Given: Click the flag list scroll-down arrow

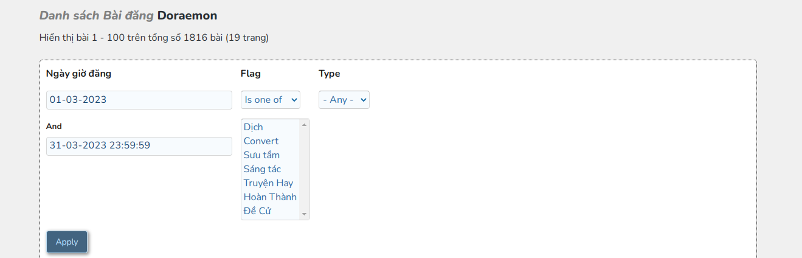Looking at the screenshot, I should pos(305,214).
